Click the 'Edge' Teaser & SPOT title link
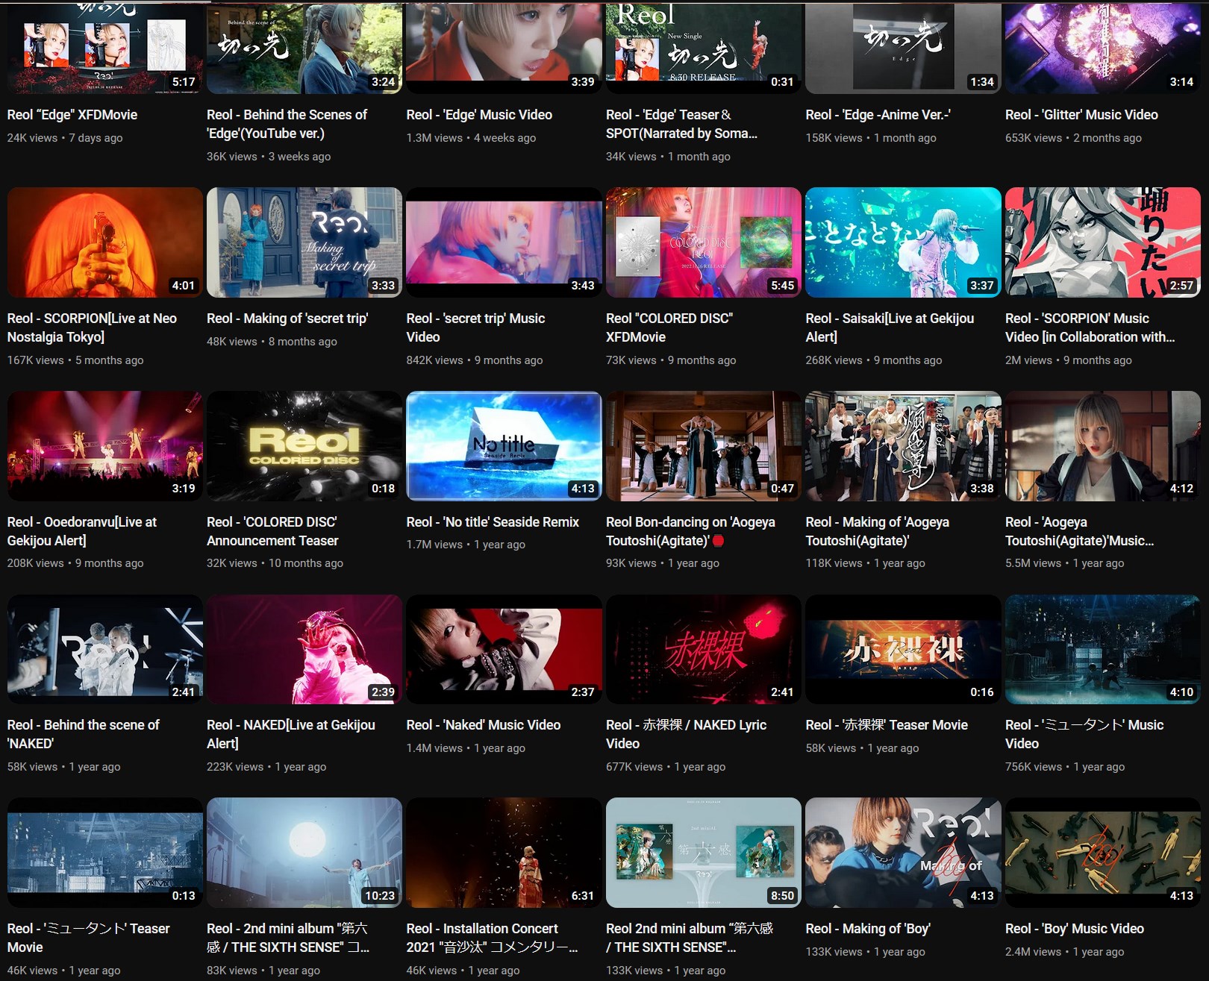Screen dimensions: 1209x981 coord(681,124)
